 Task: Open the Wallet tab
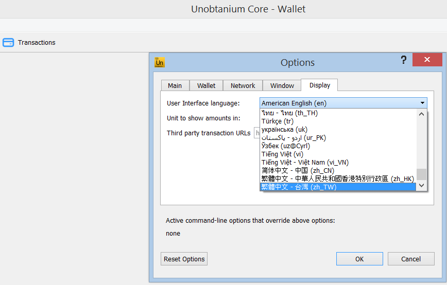click(206, 85)
